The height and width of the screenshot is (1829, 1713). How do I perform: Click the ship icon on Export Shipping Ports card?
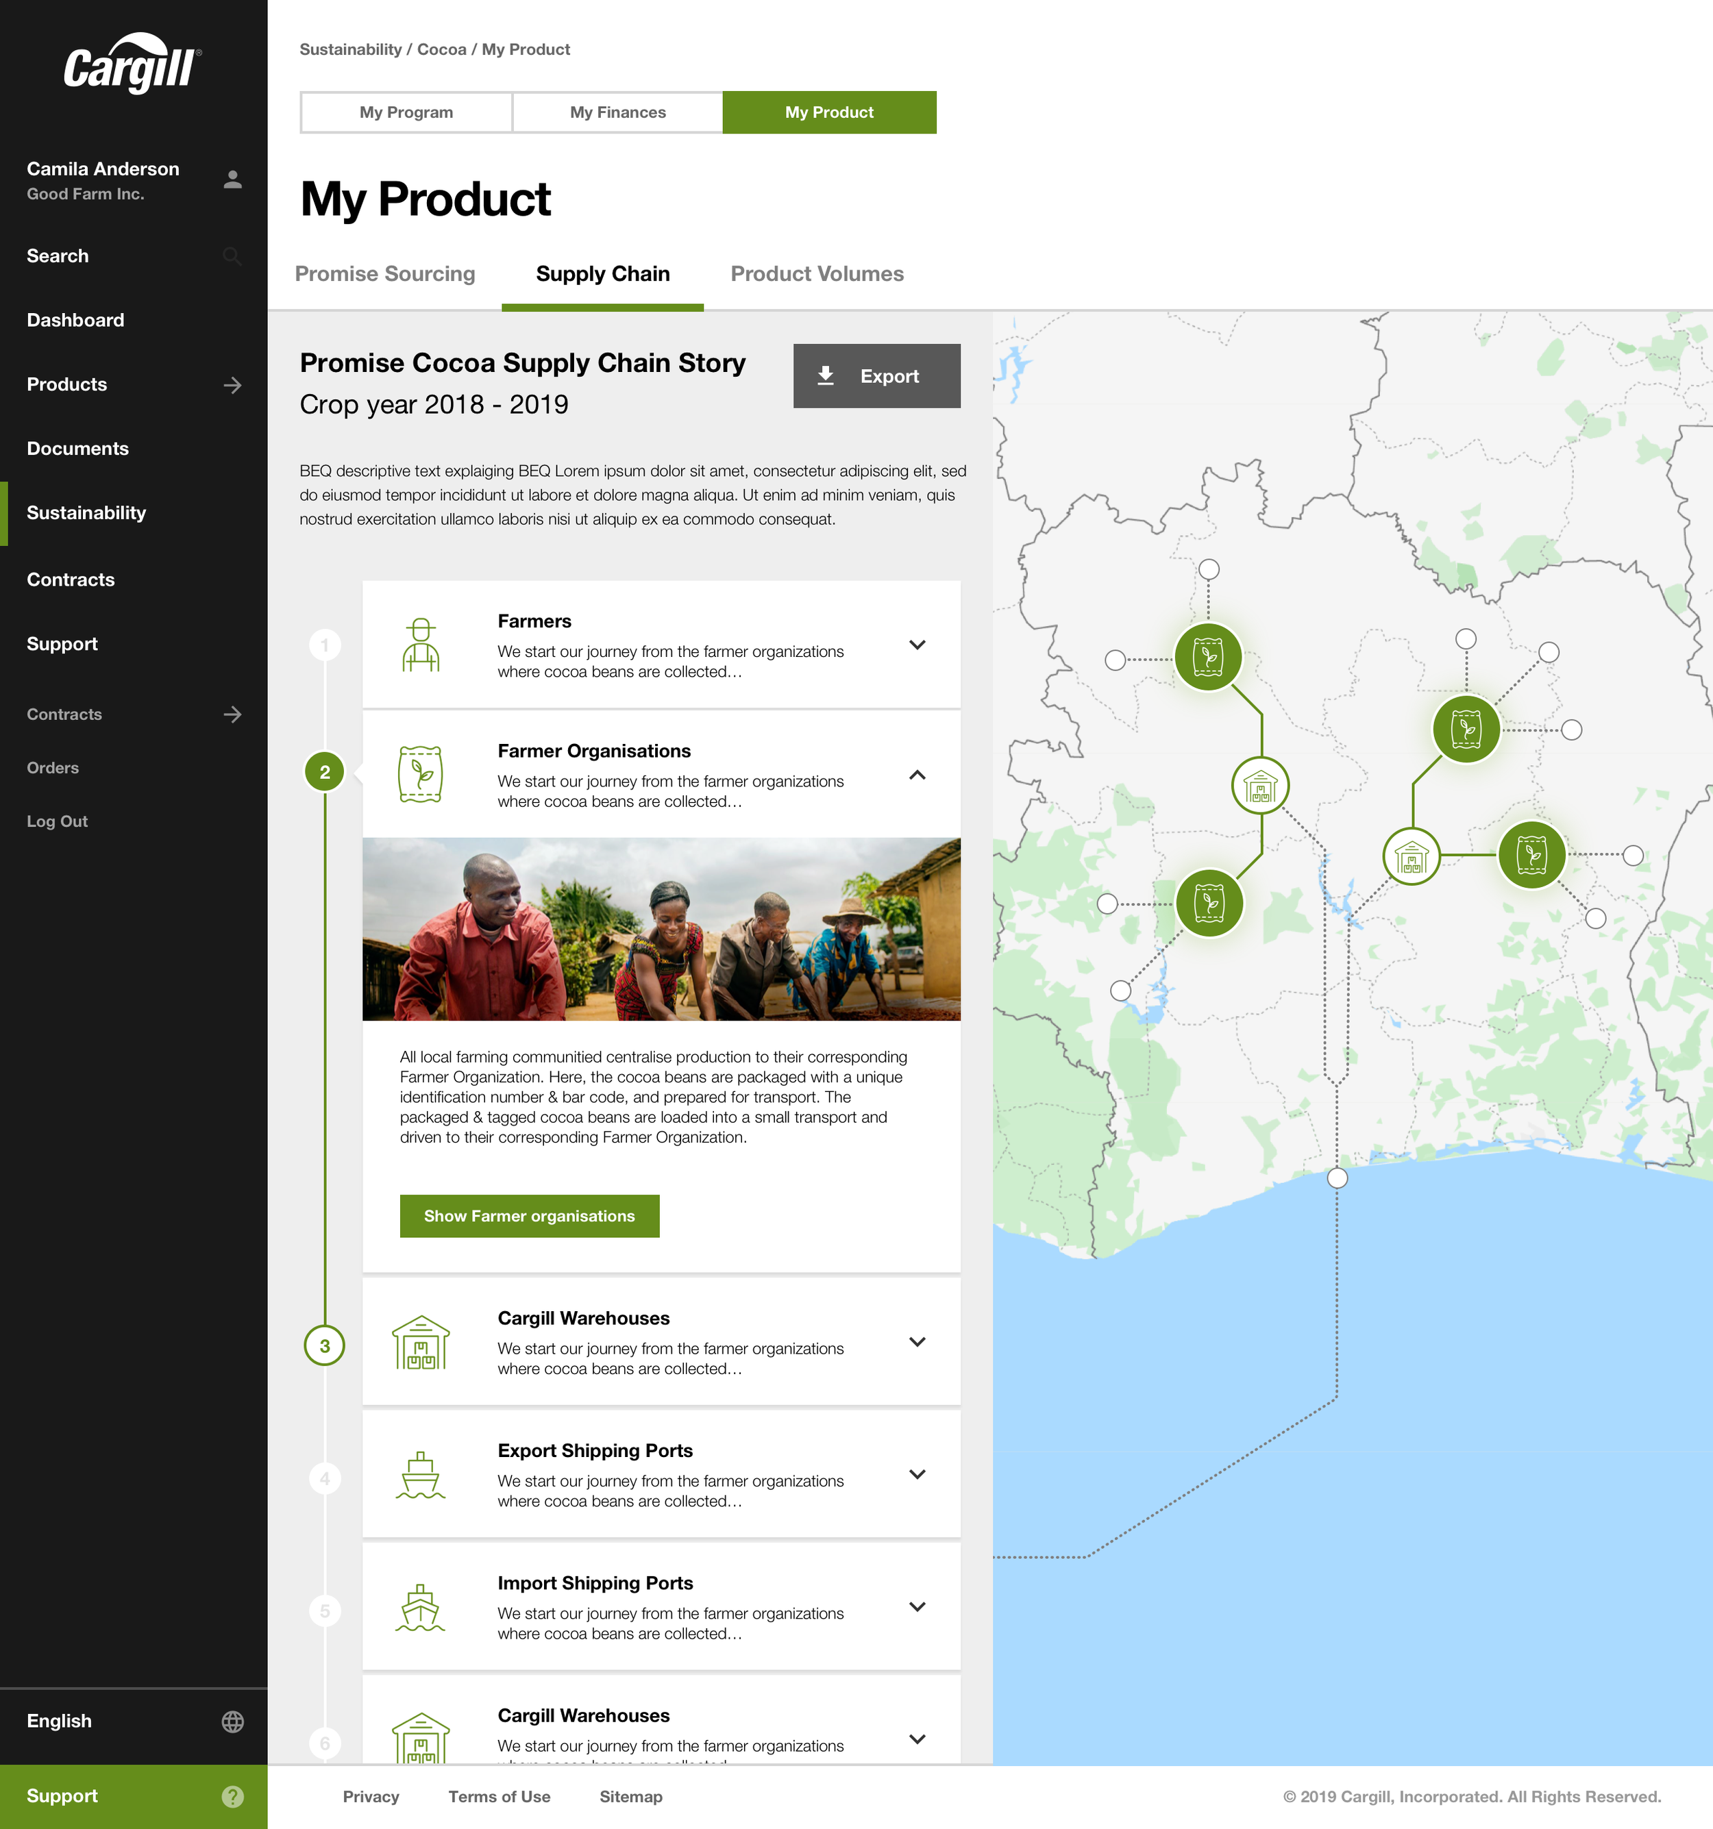click(x=421, y=1475)
